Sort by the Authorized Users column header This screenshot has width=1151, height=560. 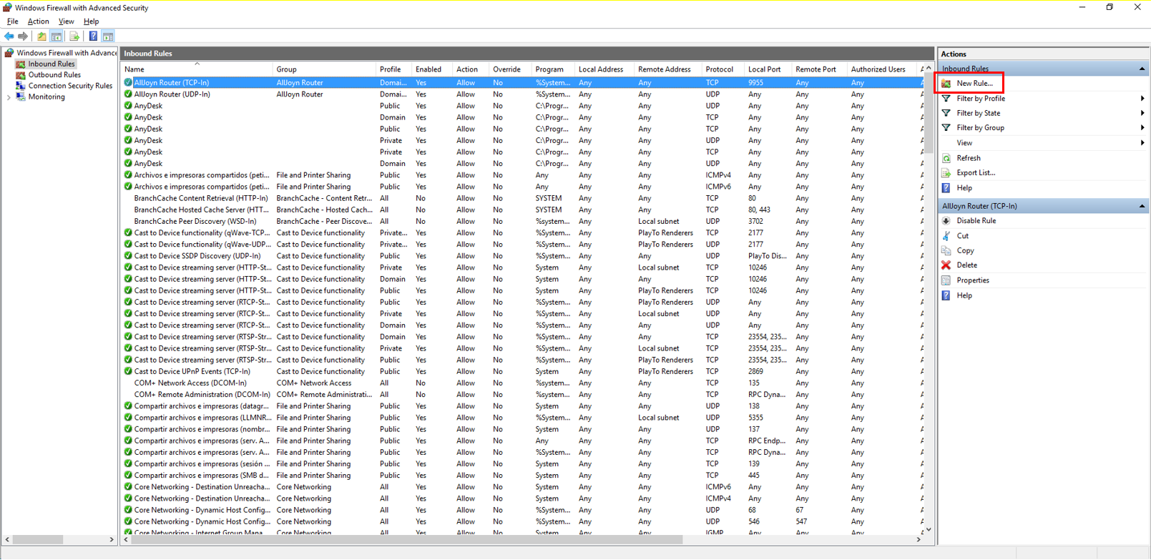pyautogui.click(x=881, y=69)
